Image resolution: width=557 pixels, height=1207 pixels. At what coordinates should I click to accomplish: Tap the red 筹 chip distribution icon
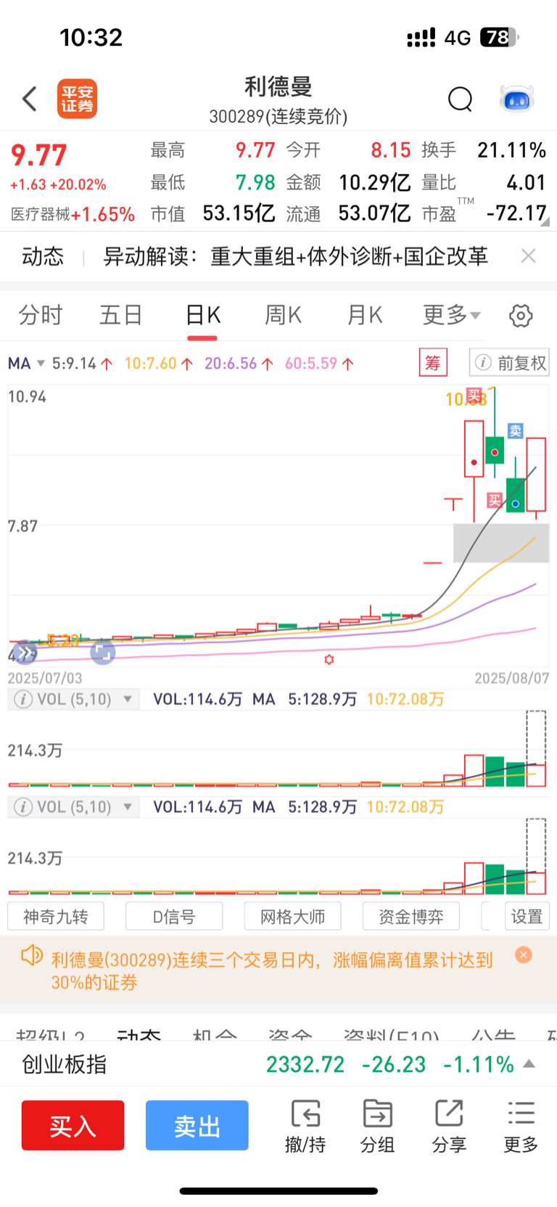click(433, 362)
